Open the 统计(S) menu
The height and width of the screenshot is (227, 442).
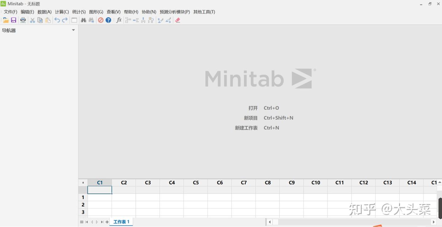click(79, 12)
